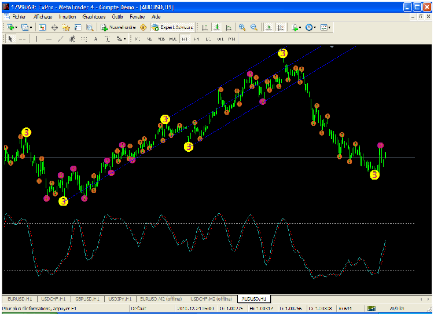Switch to the USDJPY,H1 chart tab
This screenshot has height=314, width=434.
pos(120,299)
